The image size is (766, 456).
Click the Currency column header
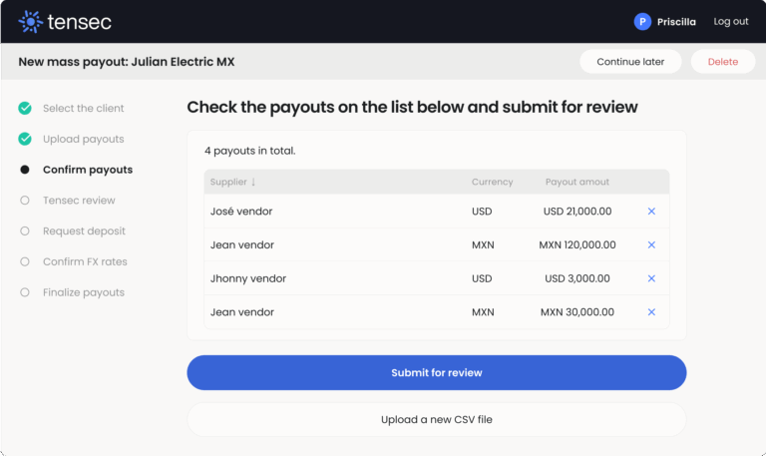click(x=492, y=182)
